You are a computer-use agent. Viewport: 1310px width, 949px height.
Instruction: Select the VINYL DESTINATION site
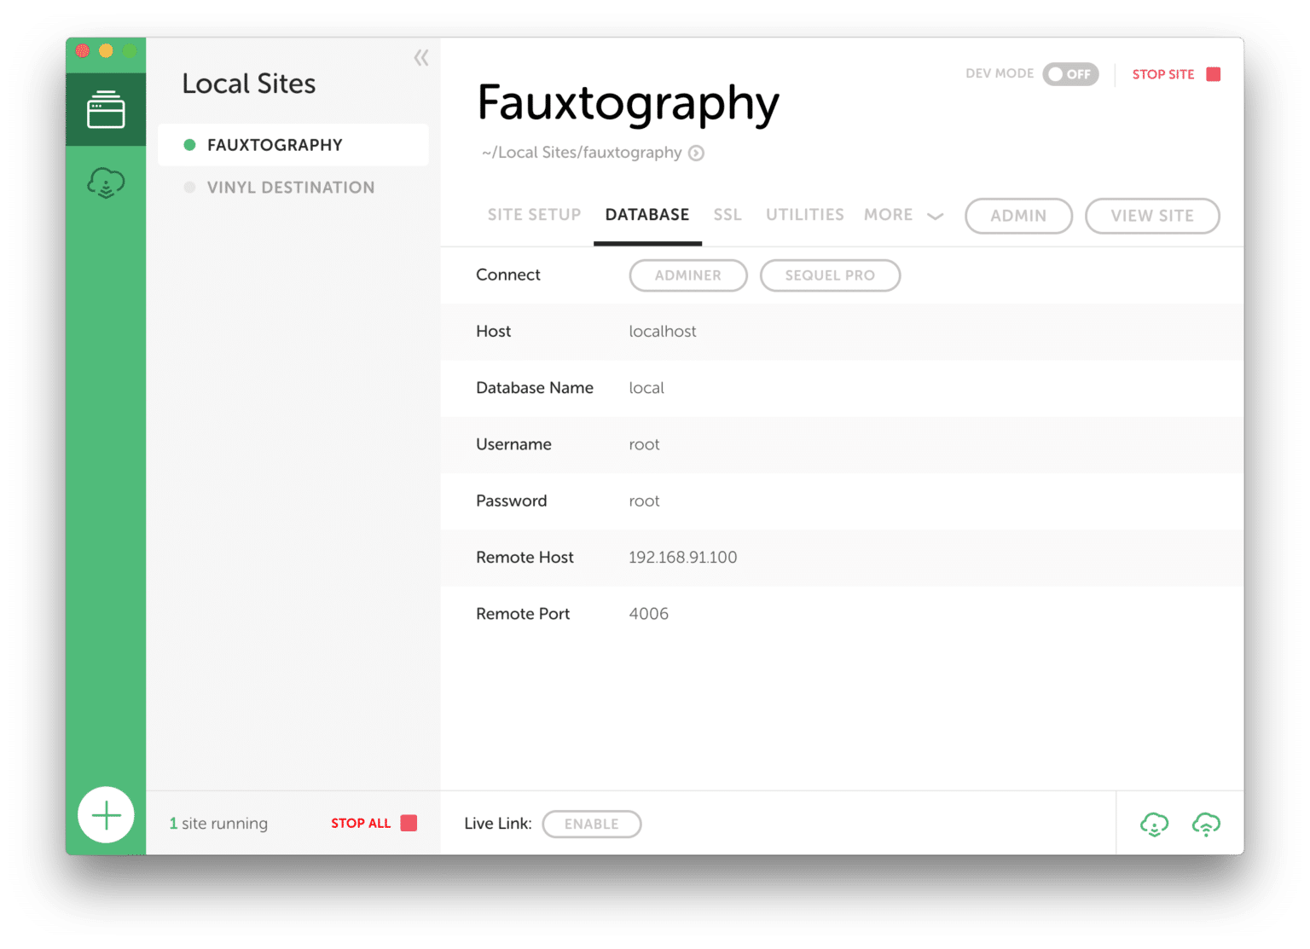pos(291,187)
